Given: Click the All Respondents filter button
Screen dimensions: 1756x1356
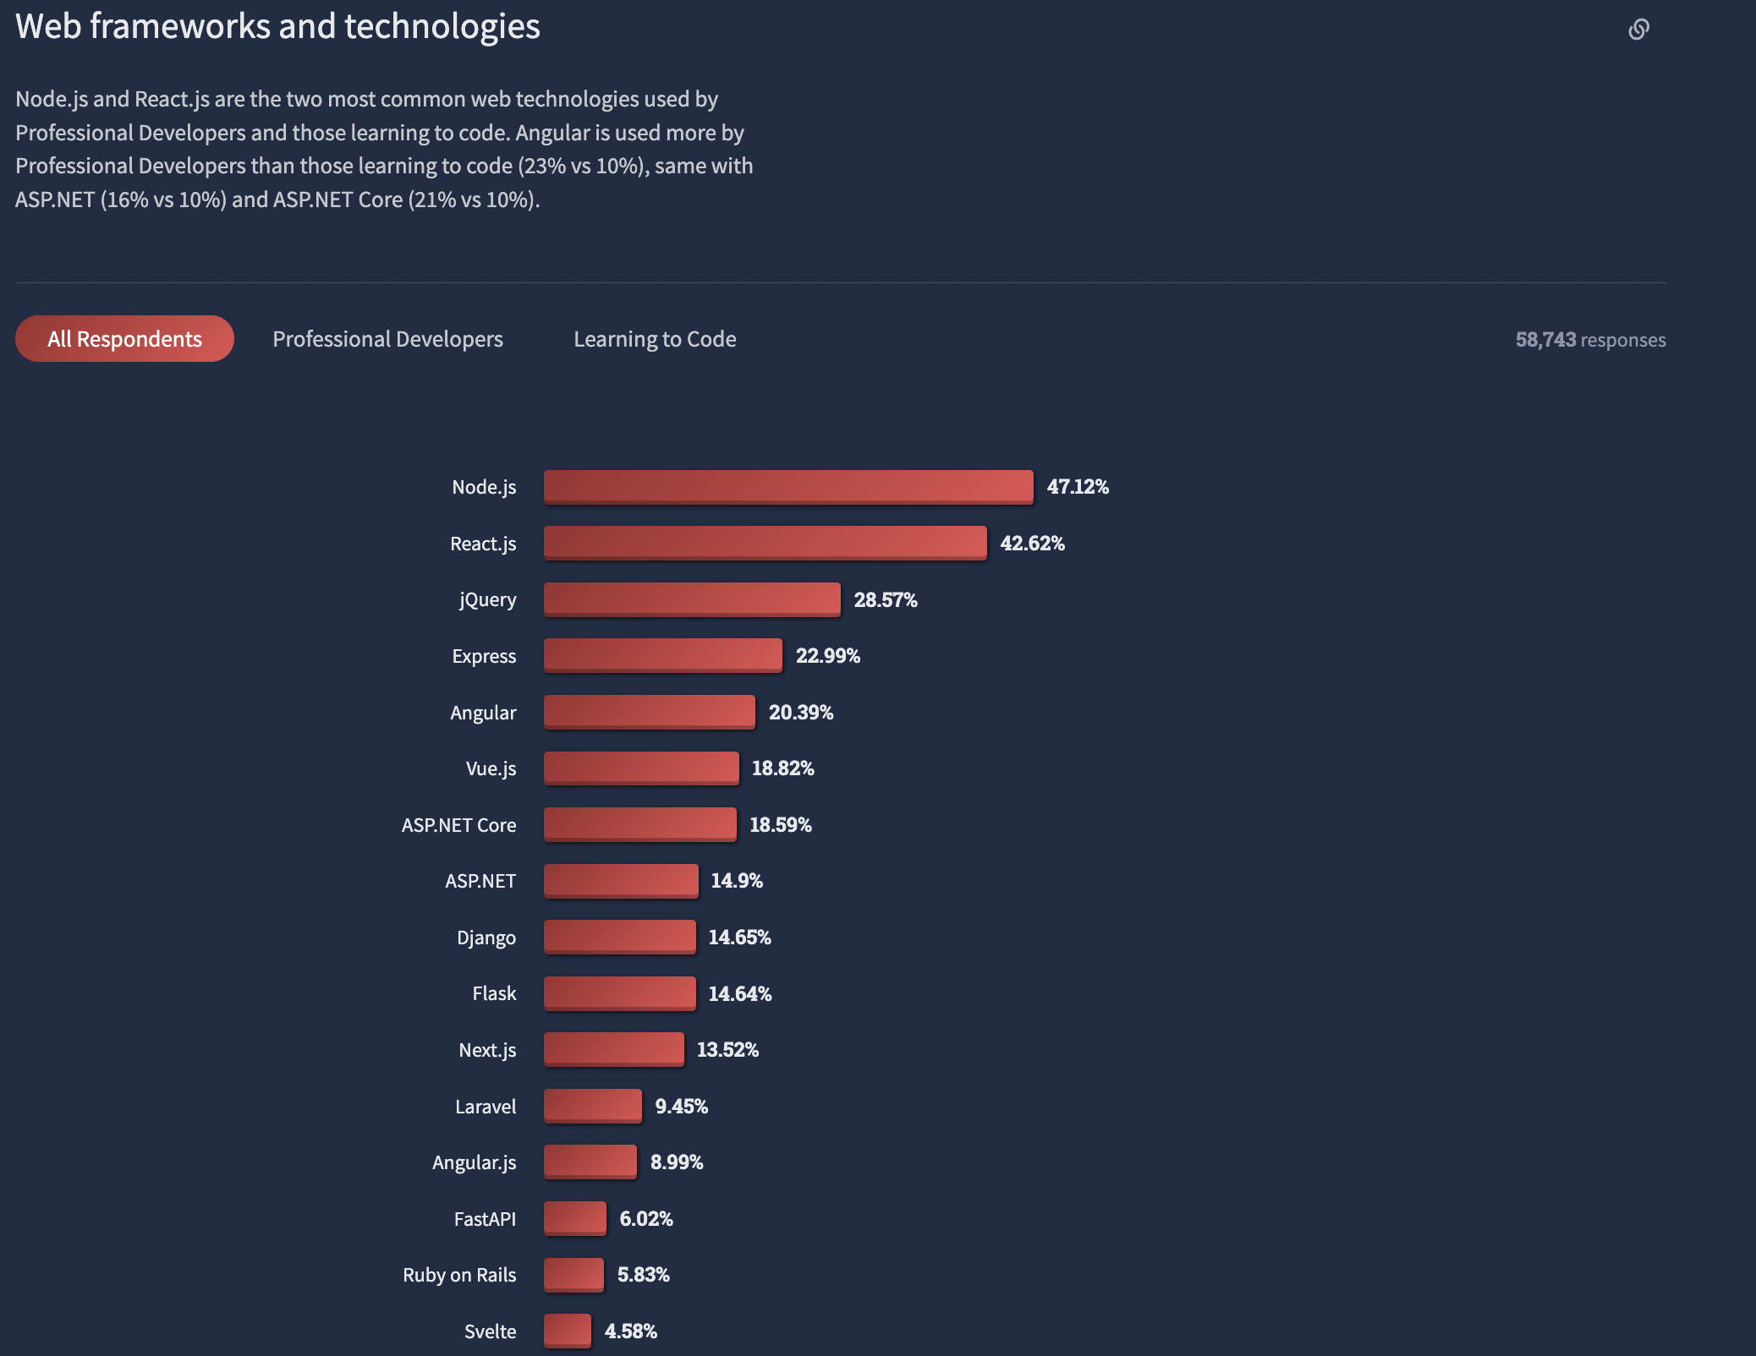Looking at the screenshot, I should point(124,337).
